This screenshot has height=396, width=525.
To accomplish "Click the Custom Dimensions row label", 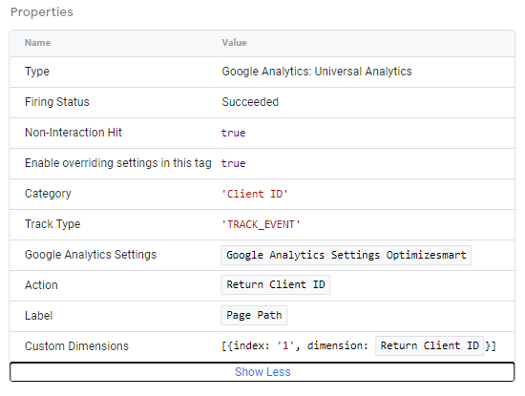I will click(76, 346).
